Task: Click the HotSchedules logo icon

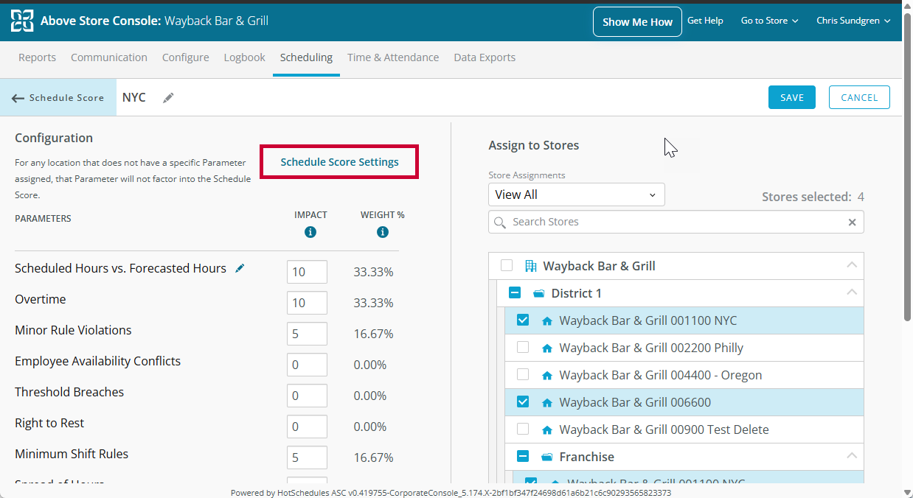Action: tap(22, 21)
